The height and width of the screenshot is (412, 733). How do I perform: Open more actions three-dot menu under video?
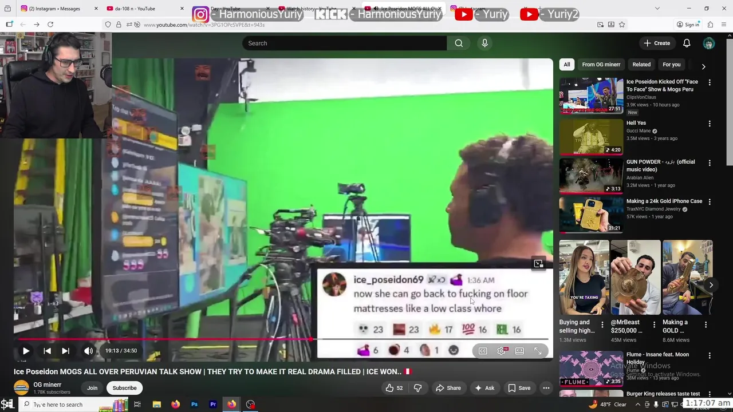click(x=546, y=388)
